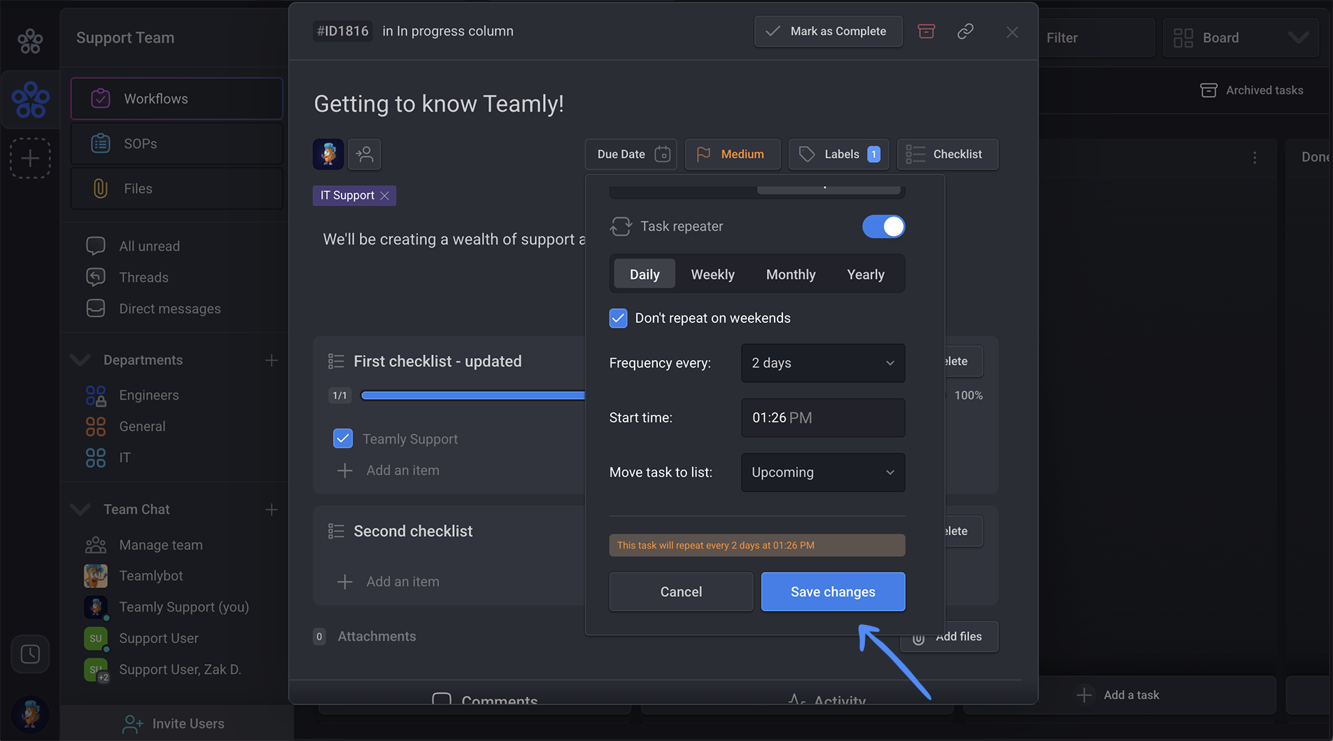Uncheck Don't repeat on weekends
This screenshot has height=741, width=1333.
(x=618, y=318)
